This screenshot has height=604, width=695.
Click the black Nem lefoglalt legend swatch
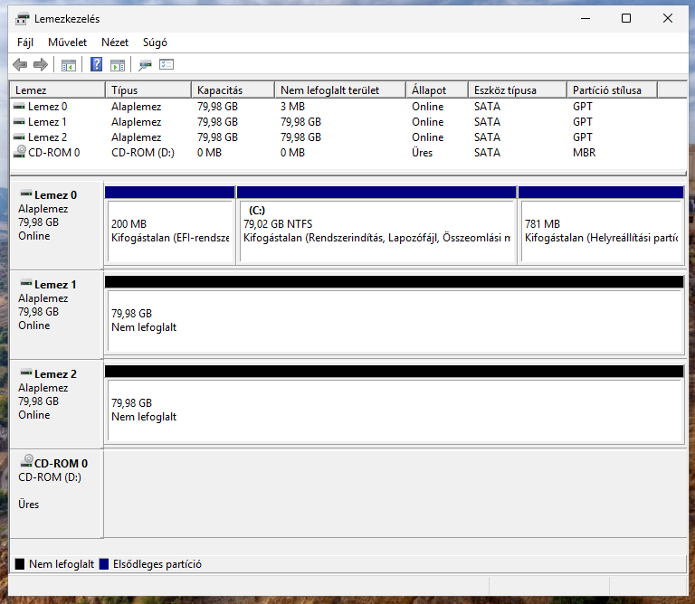click(x=20, y=564)
